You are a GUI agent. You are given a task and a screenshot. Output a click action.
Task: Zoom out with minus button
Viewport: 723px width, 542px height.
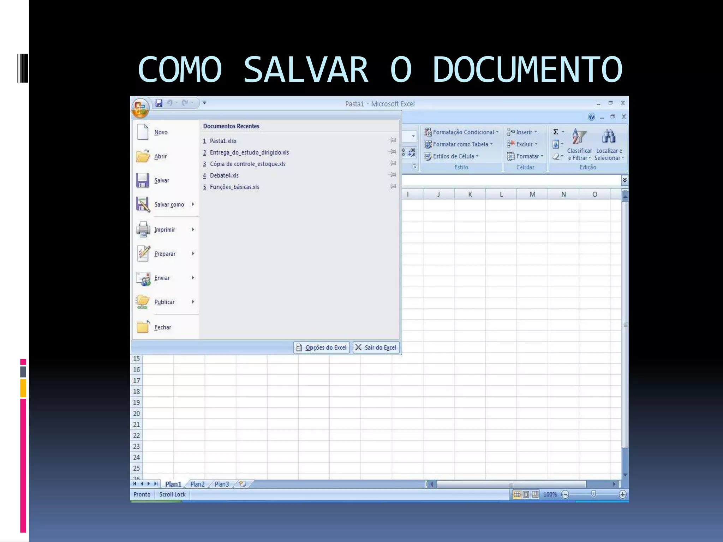click(x=565, y=495)
